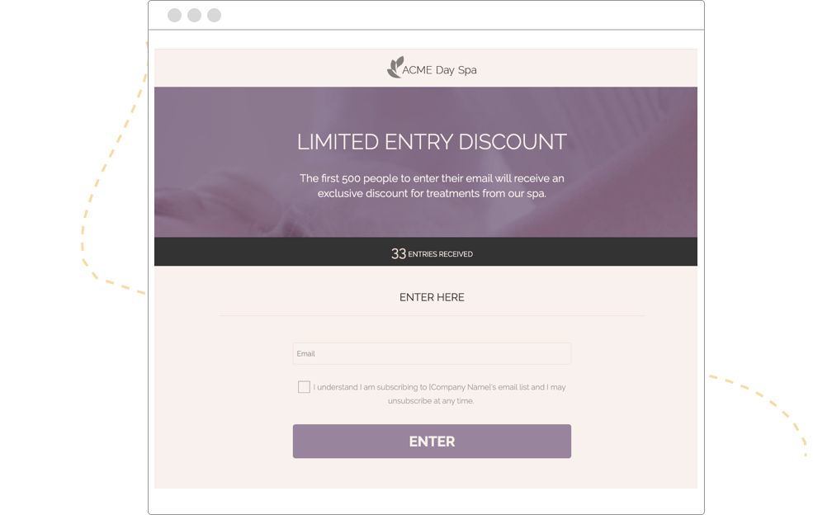813x515 pixels.
Task: Click the ENTRIES RECEIVED label
Action: pos(440,254)
